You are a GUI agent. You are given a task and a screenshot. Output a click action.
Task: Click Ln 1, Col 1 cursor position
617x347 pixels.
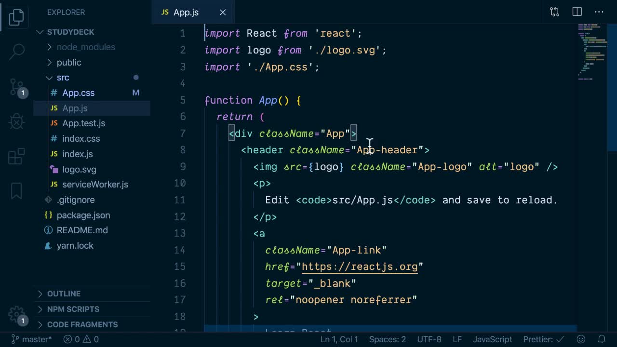(x=339, y=339)
